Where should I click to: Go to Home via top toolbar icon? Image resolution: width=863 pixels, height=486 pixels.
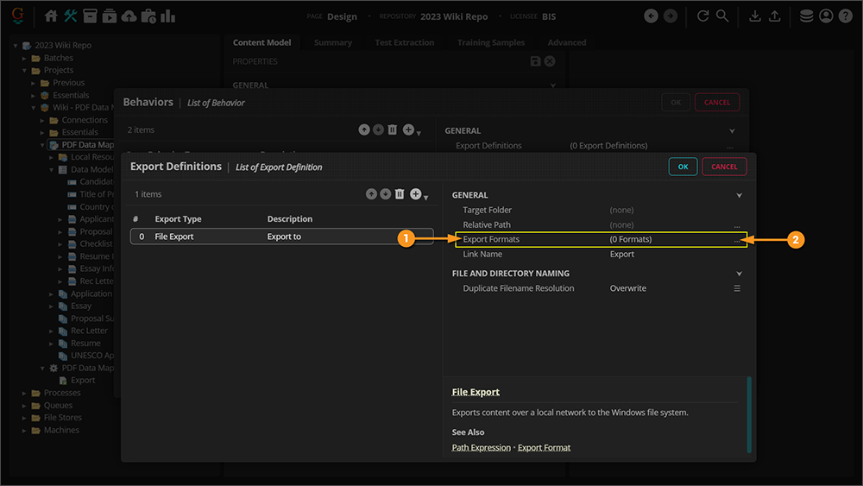pyautogui.click(x=51, y=16)
